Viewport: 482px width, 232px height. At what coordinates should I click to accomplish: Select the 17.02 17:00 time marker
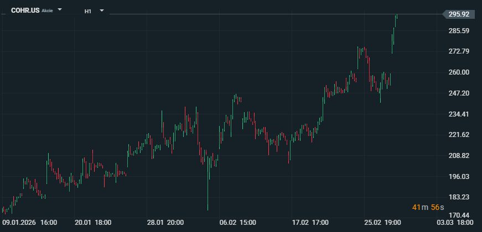(310, 223)
